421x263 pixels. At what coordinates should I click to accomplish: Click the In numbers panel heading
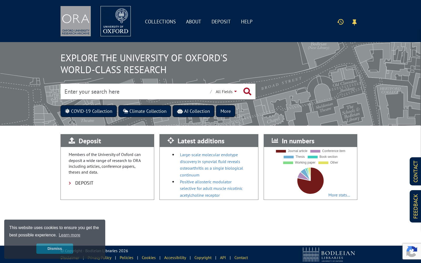pos(298,141)
